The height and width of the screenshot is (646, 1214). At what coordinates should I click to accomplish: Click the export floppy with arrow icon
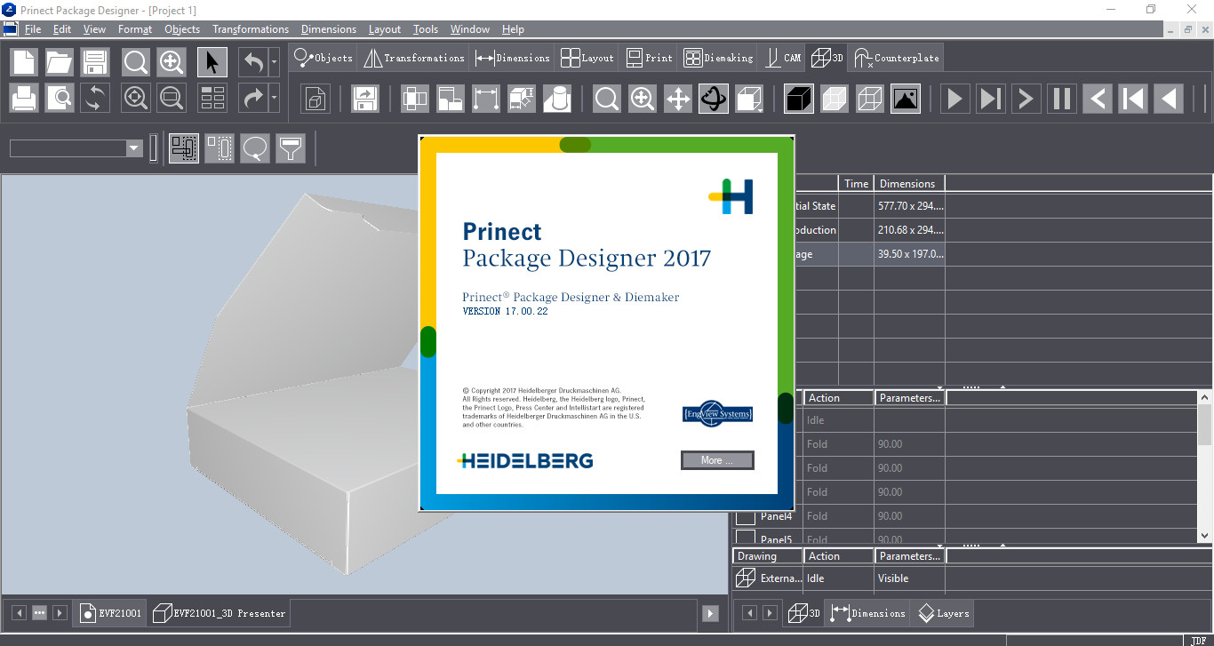pyautogui.click(x=364, y=98)
